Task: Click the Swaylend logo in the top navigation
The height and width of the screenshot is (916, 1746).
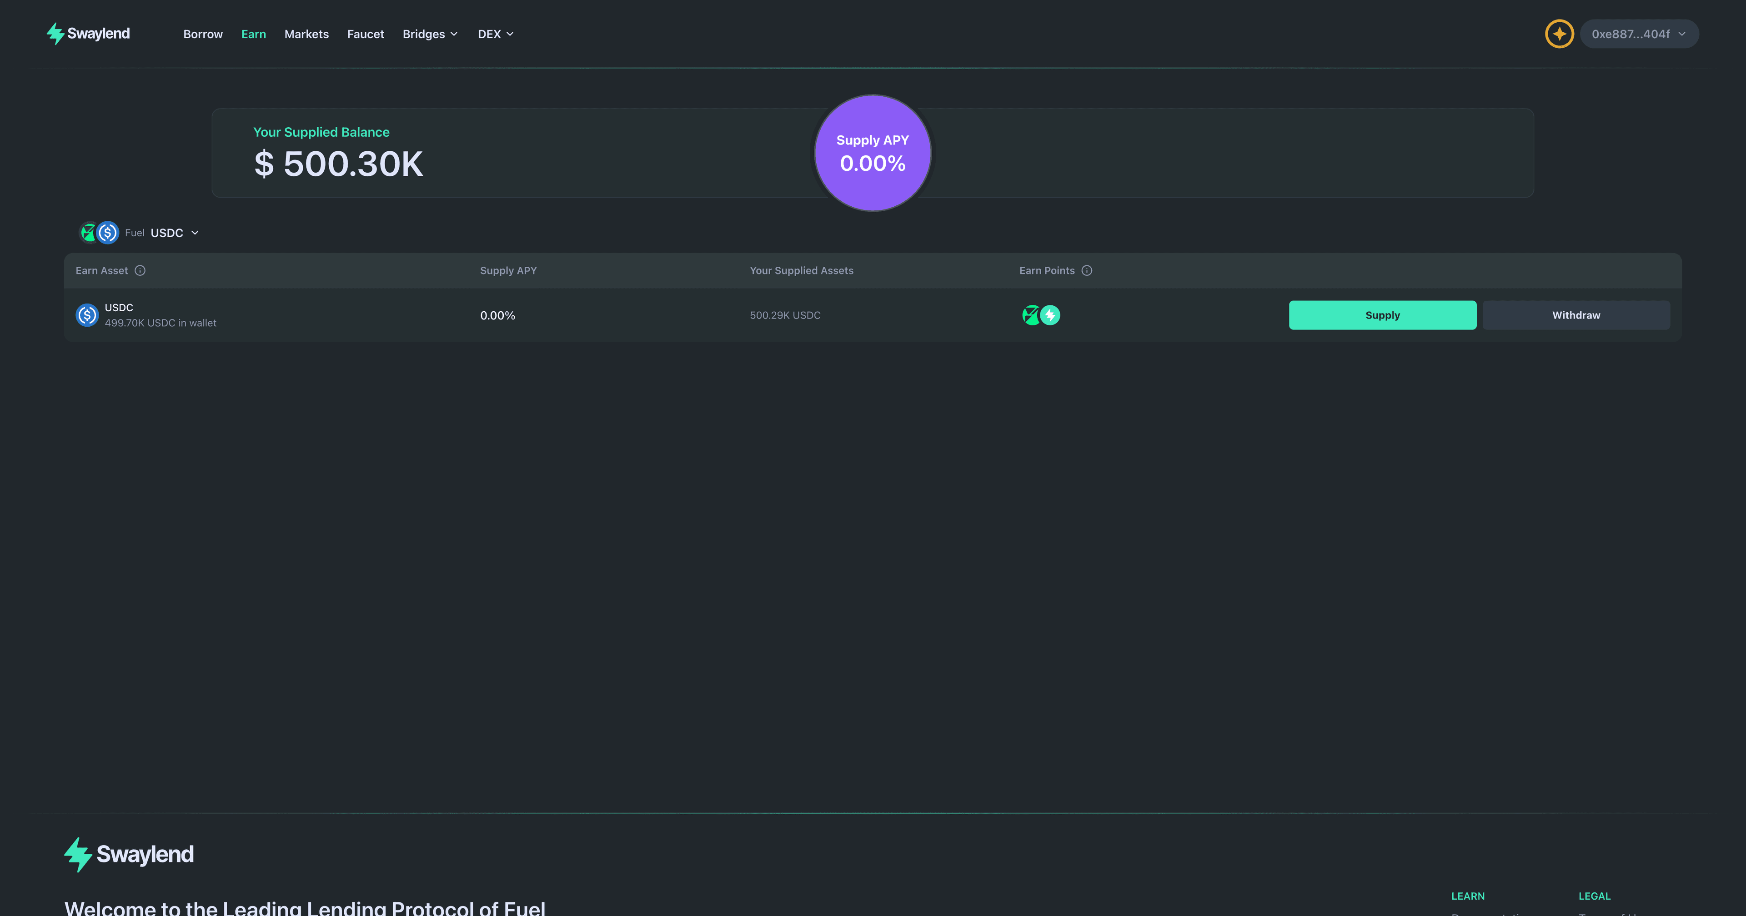Action: [87, 33]
